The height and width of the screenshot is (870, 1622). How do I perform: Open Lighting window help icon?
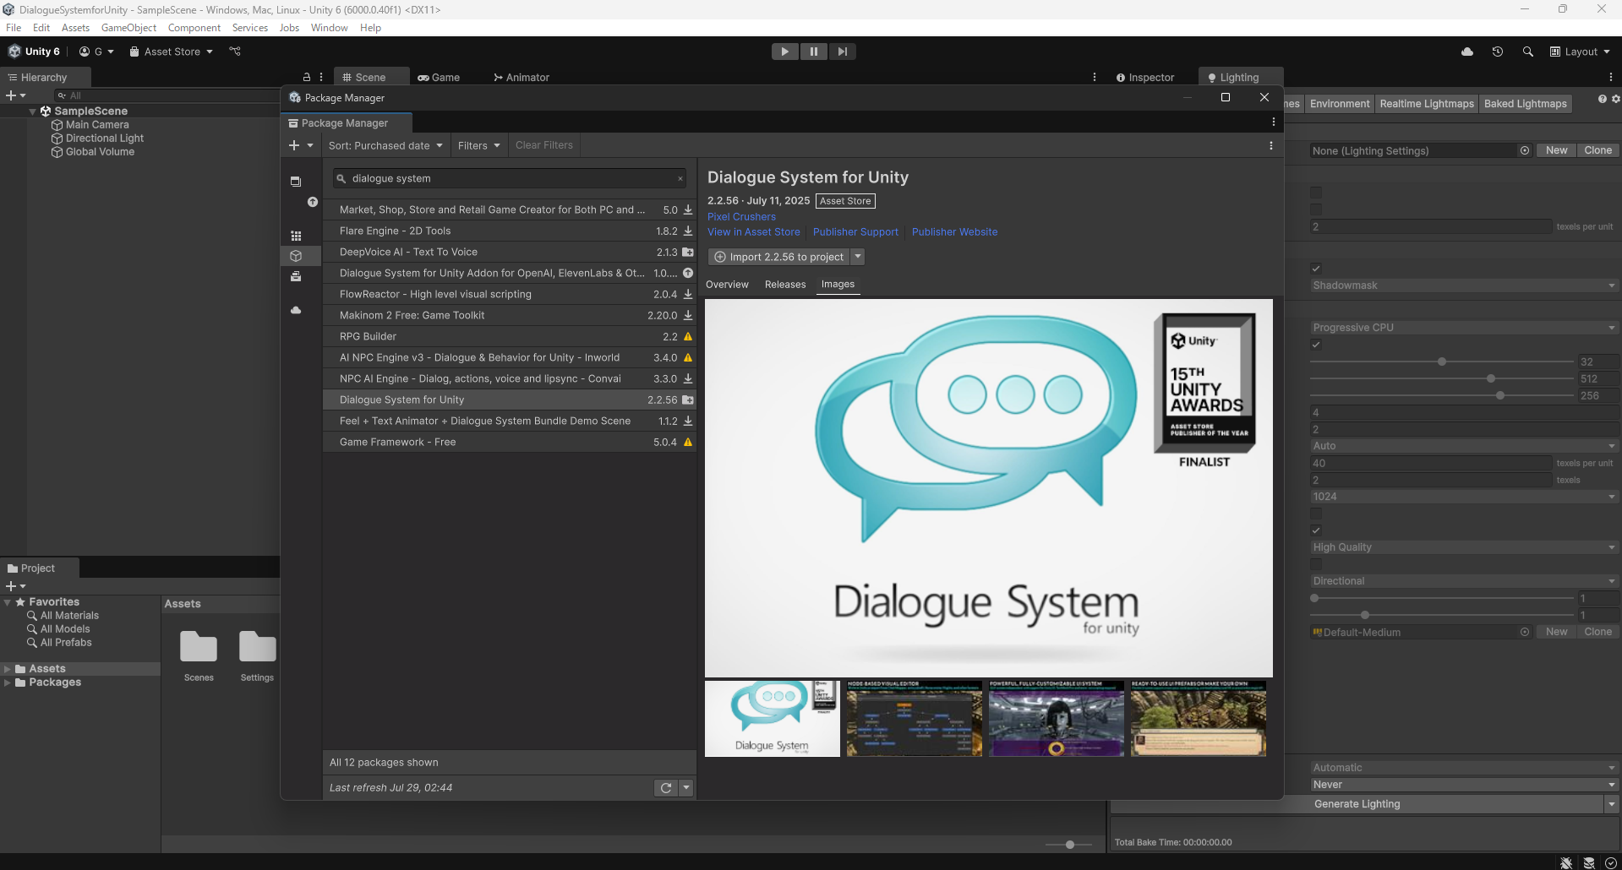point(1602,99)
